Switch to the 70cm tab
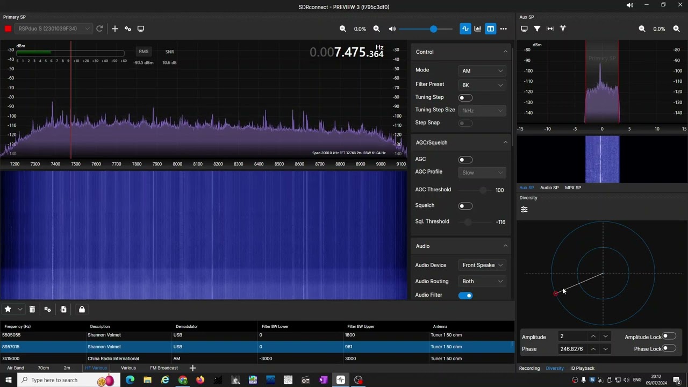The image size is (688, 387). [x=44, y=368]
